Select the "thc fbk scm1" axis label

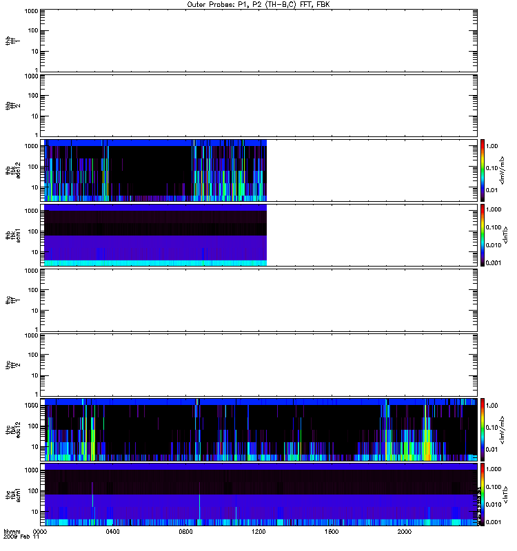click(x=13, y=495)
